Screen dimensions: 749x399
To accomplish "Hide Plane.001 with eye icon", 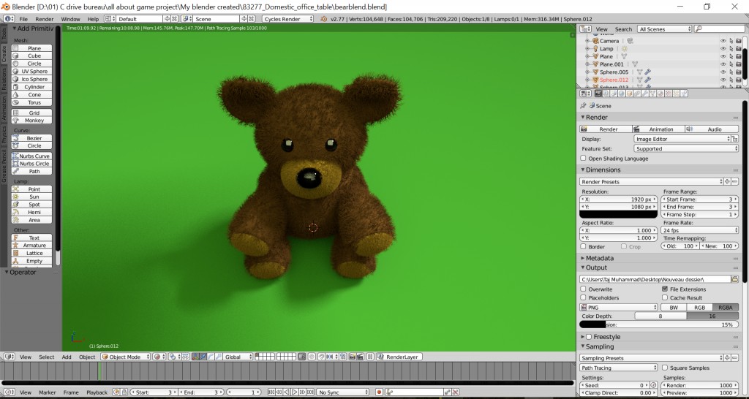I will point(723,64).
